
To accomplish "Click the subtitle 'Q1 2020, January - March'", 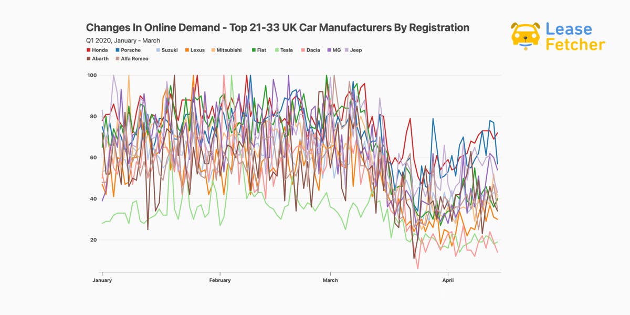I will point(123,40).
